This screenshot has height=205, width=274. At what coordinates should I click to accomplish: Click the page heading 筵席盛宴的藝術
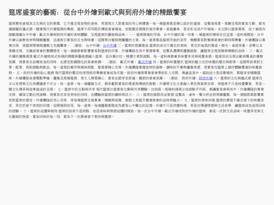97,12
